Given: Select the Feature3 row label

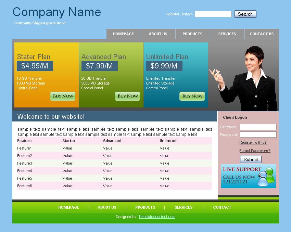Looking at the screenshot, I should 25,163.
